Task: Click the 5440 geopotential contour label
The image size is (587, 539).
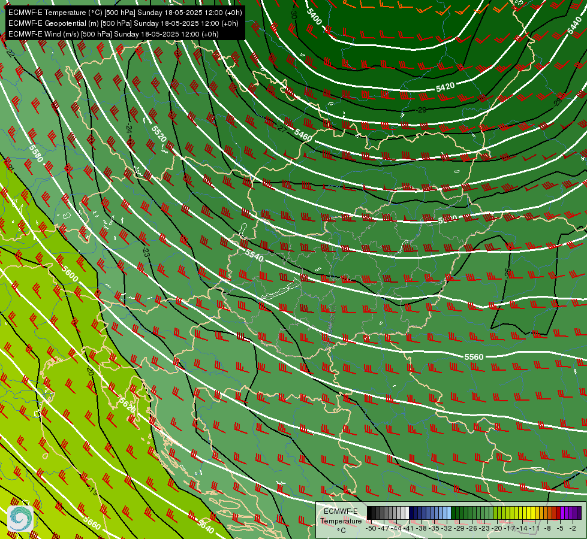Action: coord(574,26)
